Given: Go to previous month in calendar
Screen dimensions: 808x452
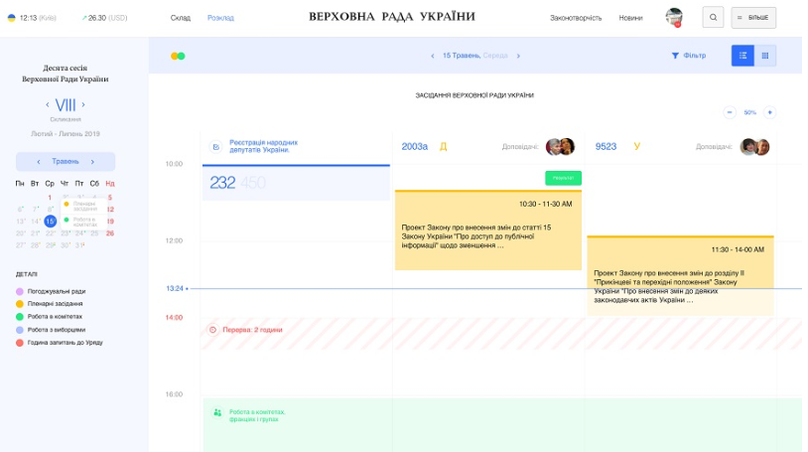Looking at the screenshot, I should [x=39, y=162].
